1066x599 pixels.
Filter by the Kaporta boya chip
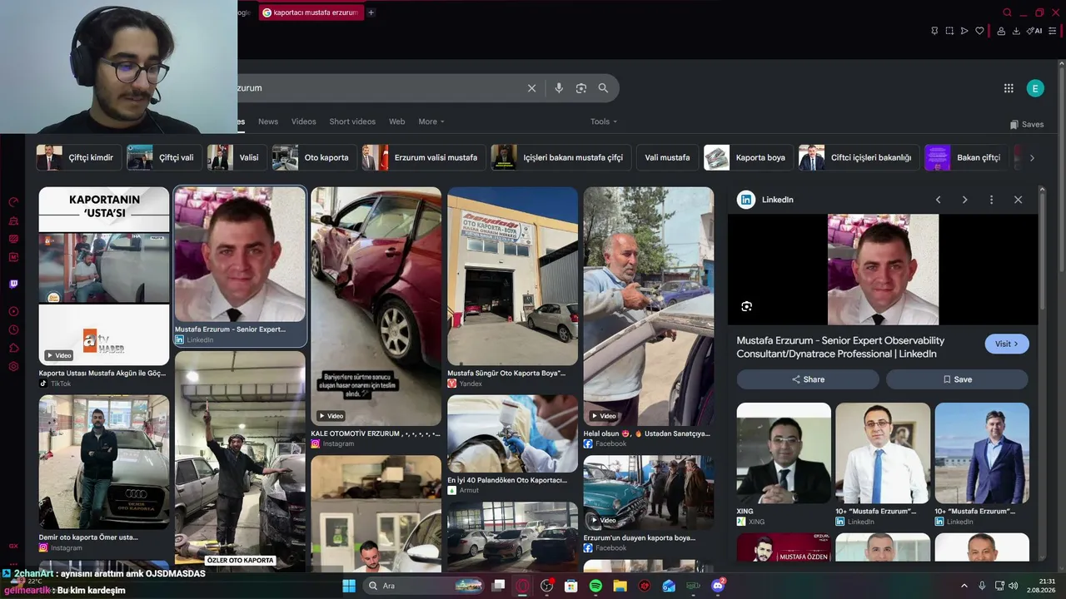pyautogui.click(x=748, y=157)
